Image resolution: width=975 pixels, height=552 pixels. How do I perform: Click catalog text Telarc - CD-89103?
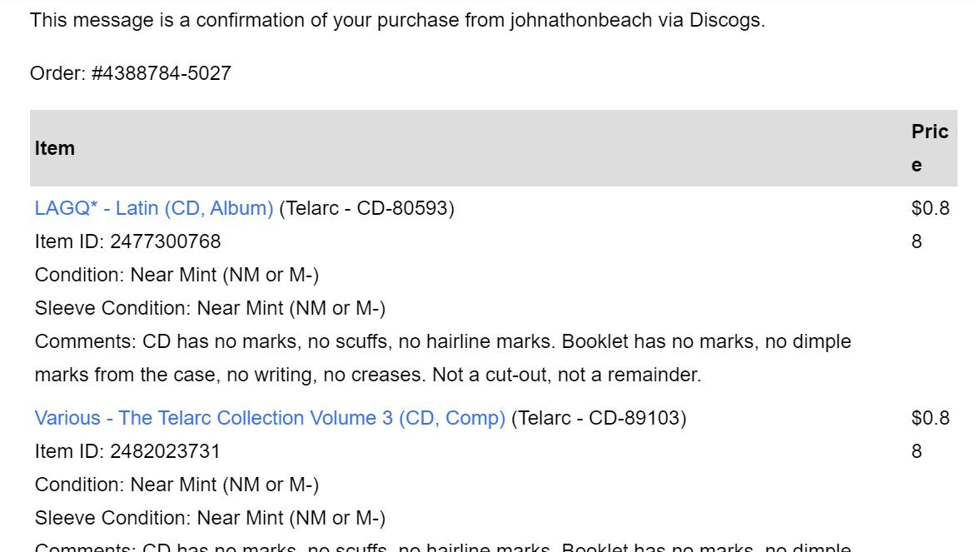599,418
